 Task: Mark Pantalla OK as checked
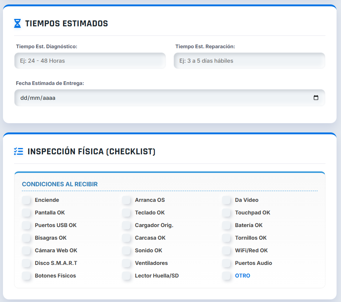[x=26, y=213]
